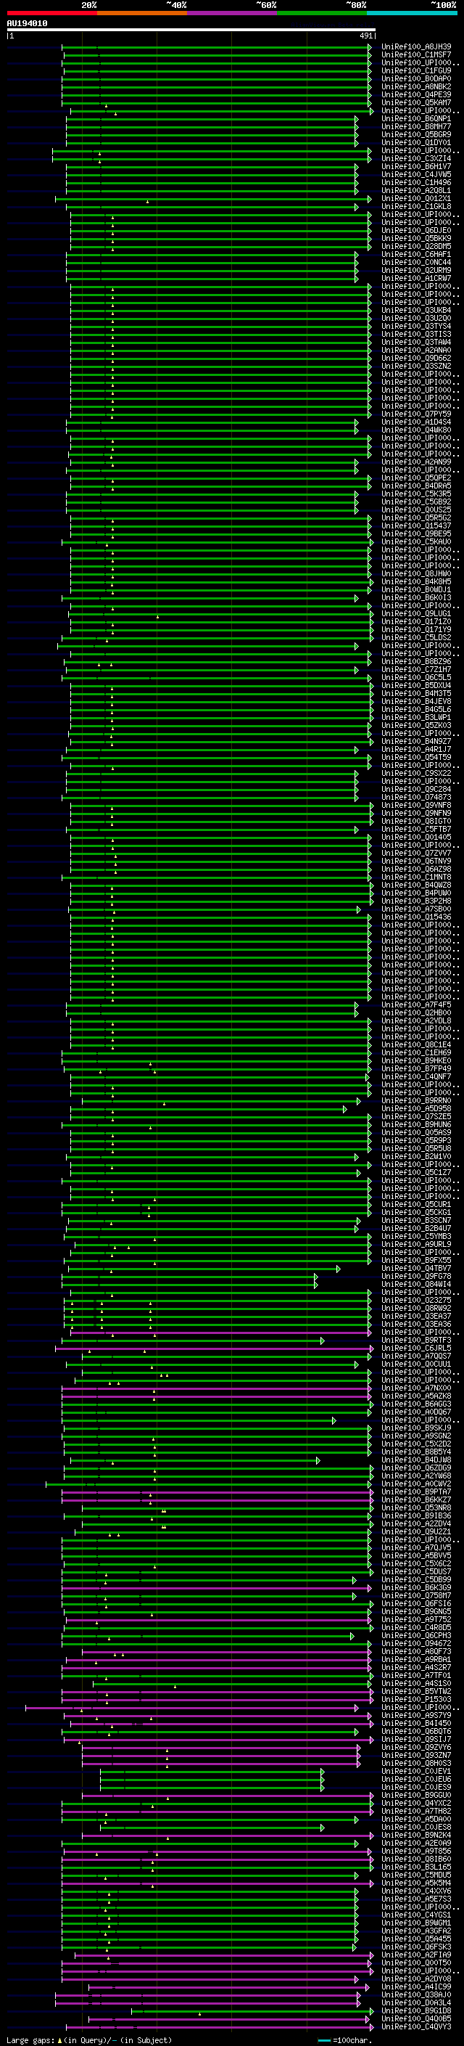Select the UniRef100_B9RTF3 label
Screen dimensions: 464x2046
pos(416,1340)
